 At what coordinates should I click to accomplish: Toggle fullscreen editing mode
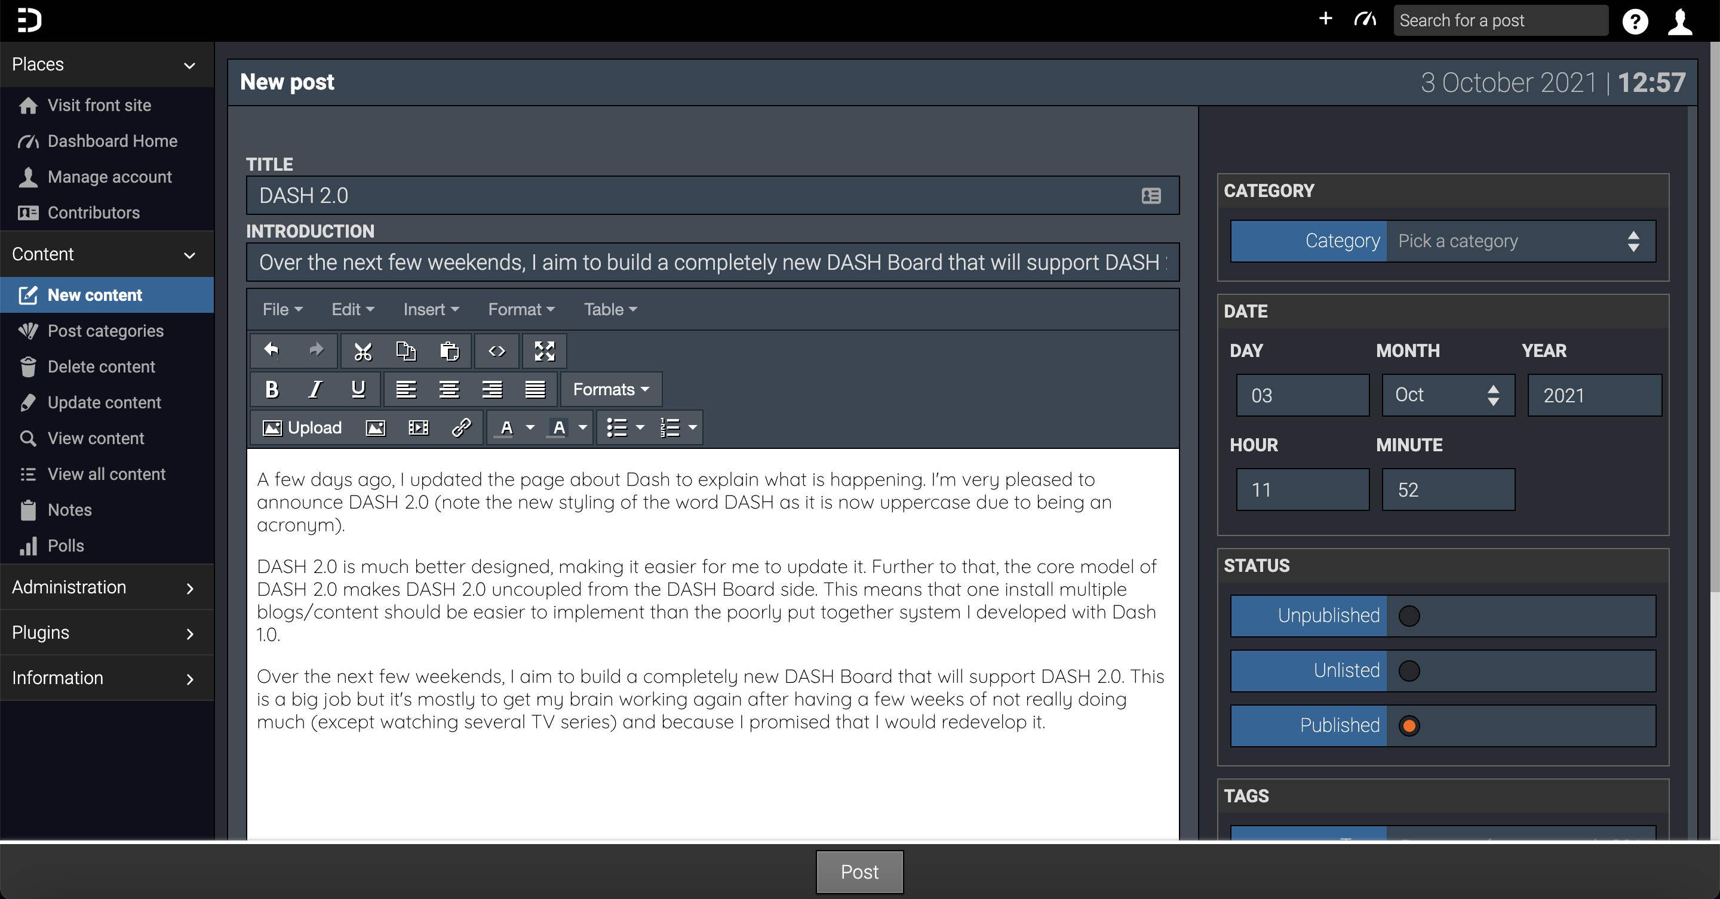pyautogui.click(x=543, y=351)
